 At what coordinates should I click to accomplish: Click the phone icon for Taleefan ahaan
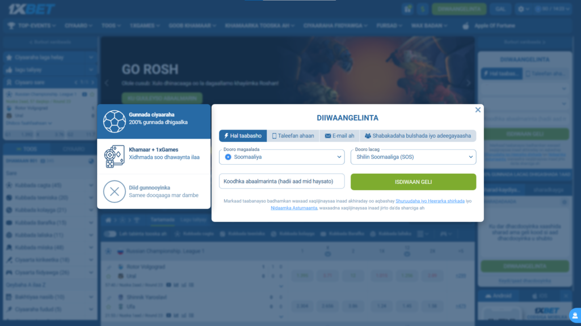[x=275, y=136]
